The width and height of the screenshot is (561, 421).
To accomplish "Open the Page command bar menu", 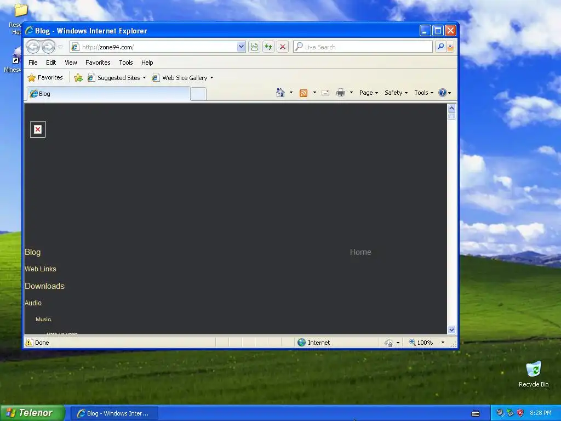I will pyautogui.click(x=369, y=93).
